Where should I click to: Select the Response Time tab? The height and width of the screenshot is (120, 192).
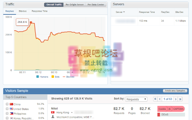click(x=39, y=11)
